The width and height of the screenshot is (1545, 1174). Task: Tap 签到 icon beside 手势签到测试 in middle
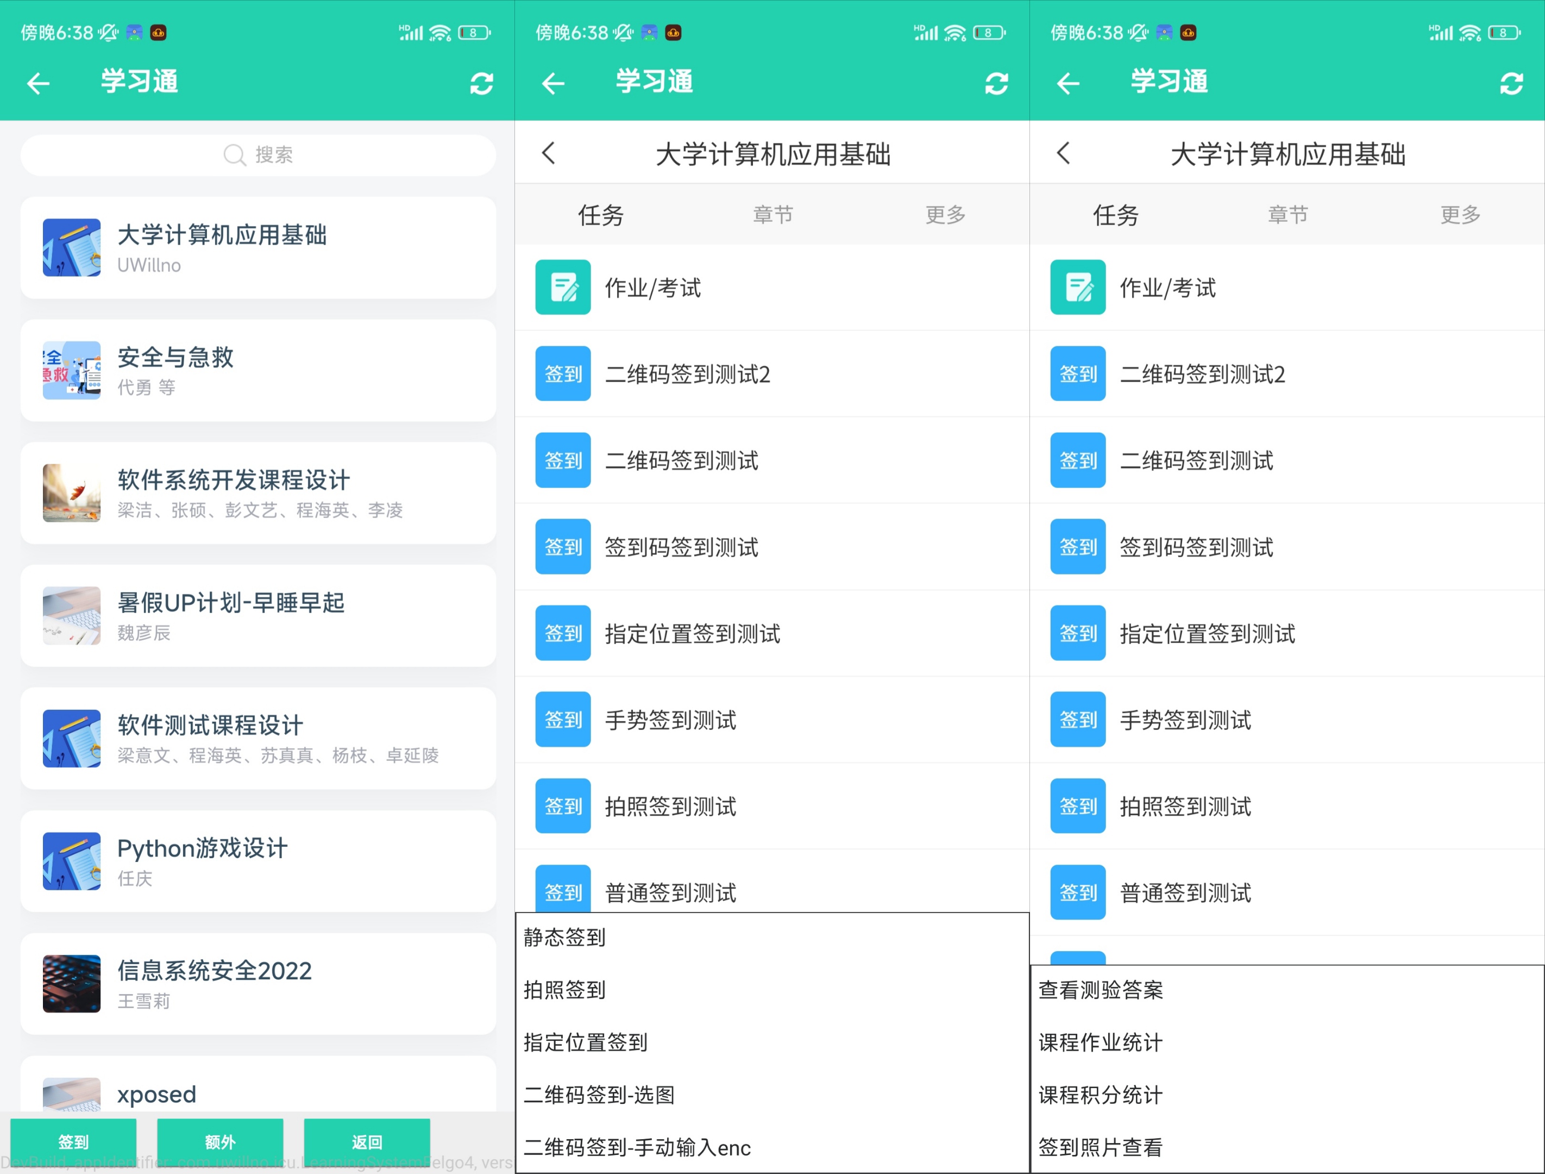(563, 719)
